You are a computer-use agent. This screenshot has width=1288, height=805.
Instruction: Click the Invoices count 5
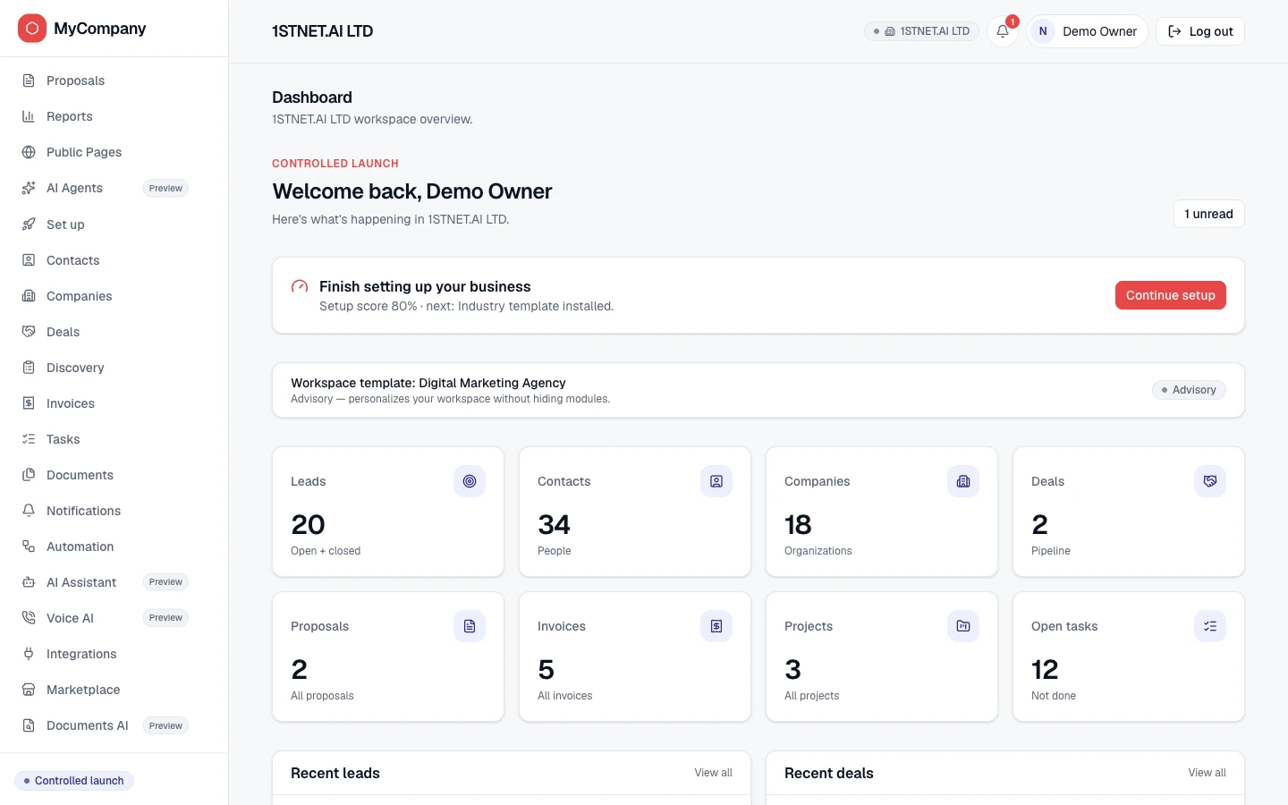pos(547,669)
